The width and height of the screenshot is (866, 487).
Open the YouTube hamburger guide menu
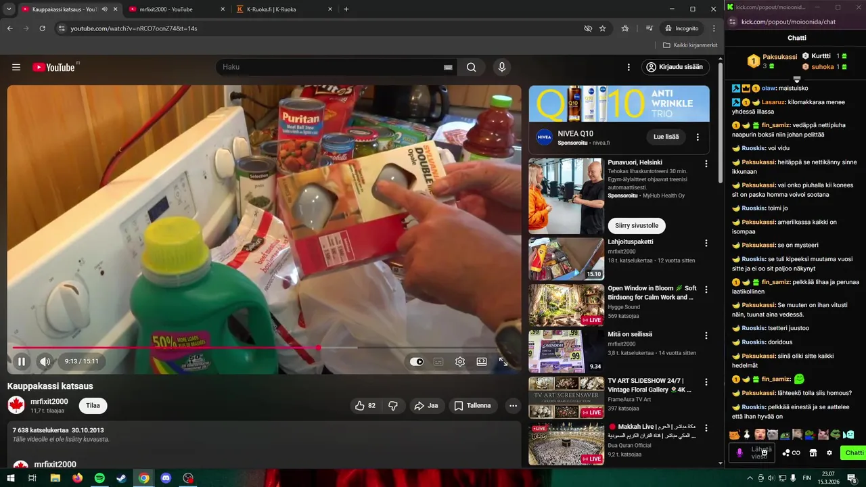tap(16, 67)
